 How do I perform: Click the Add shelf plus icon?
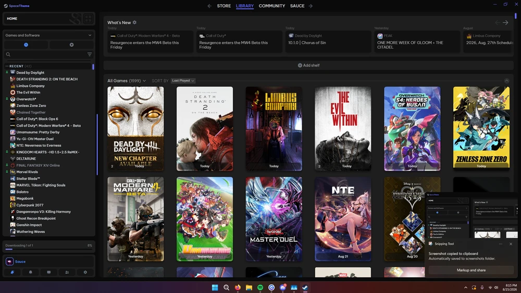coord(300,65)
